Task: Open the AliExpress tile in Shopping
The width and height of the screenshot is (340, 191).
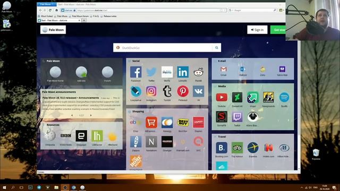Action: tap(151, 123)
